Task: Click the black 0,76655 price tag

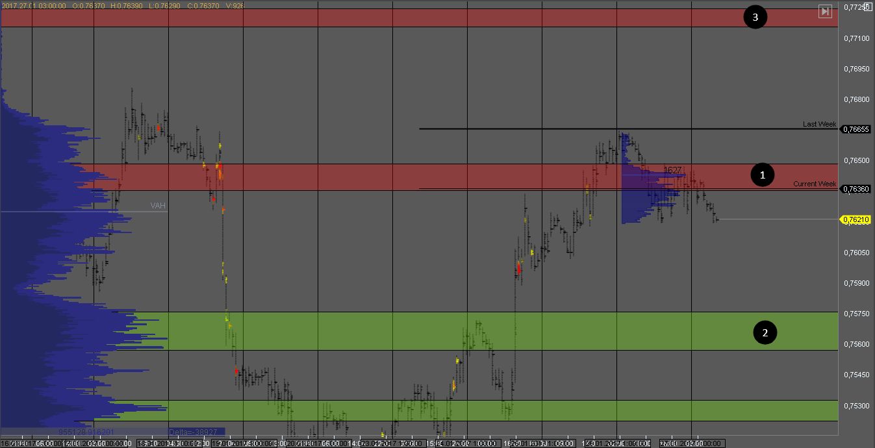Action: pyautogui.click(x=856, y=129)
